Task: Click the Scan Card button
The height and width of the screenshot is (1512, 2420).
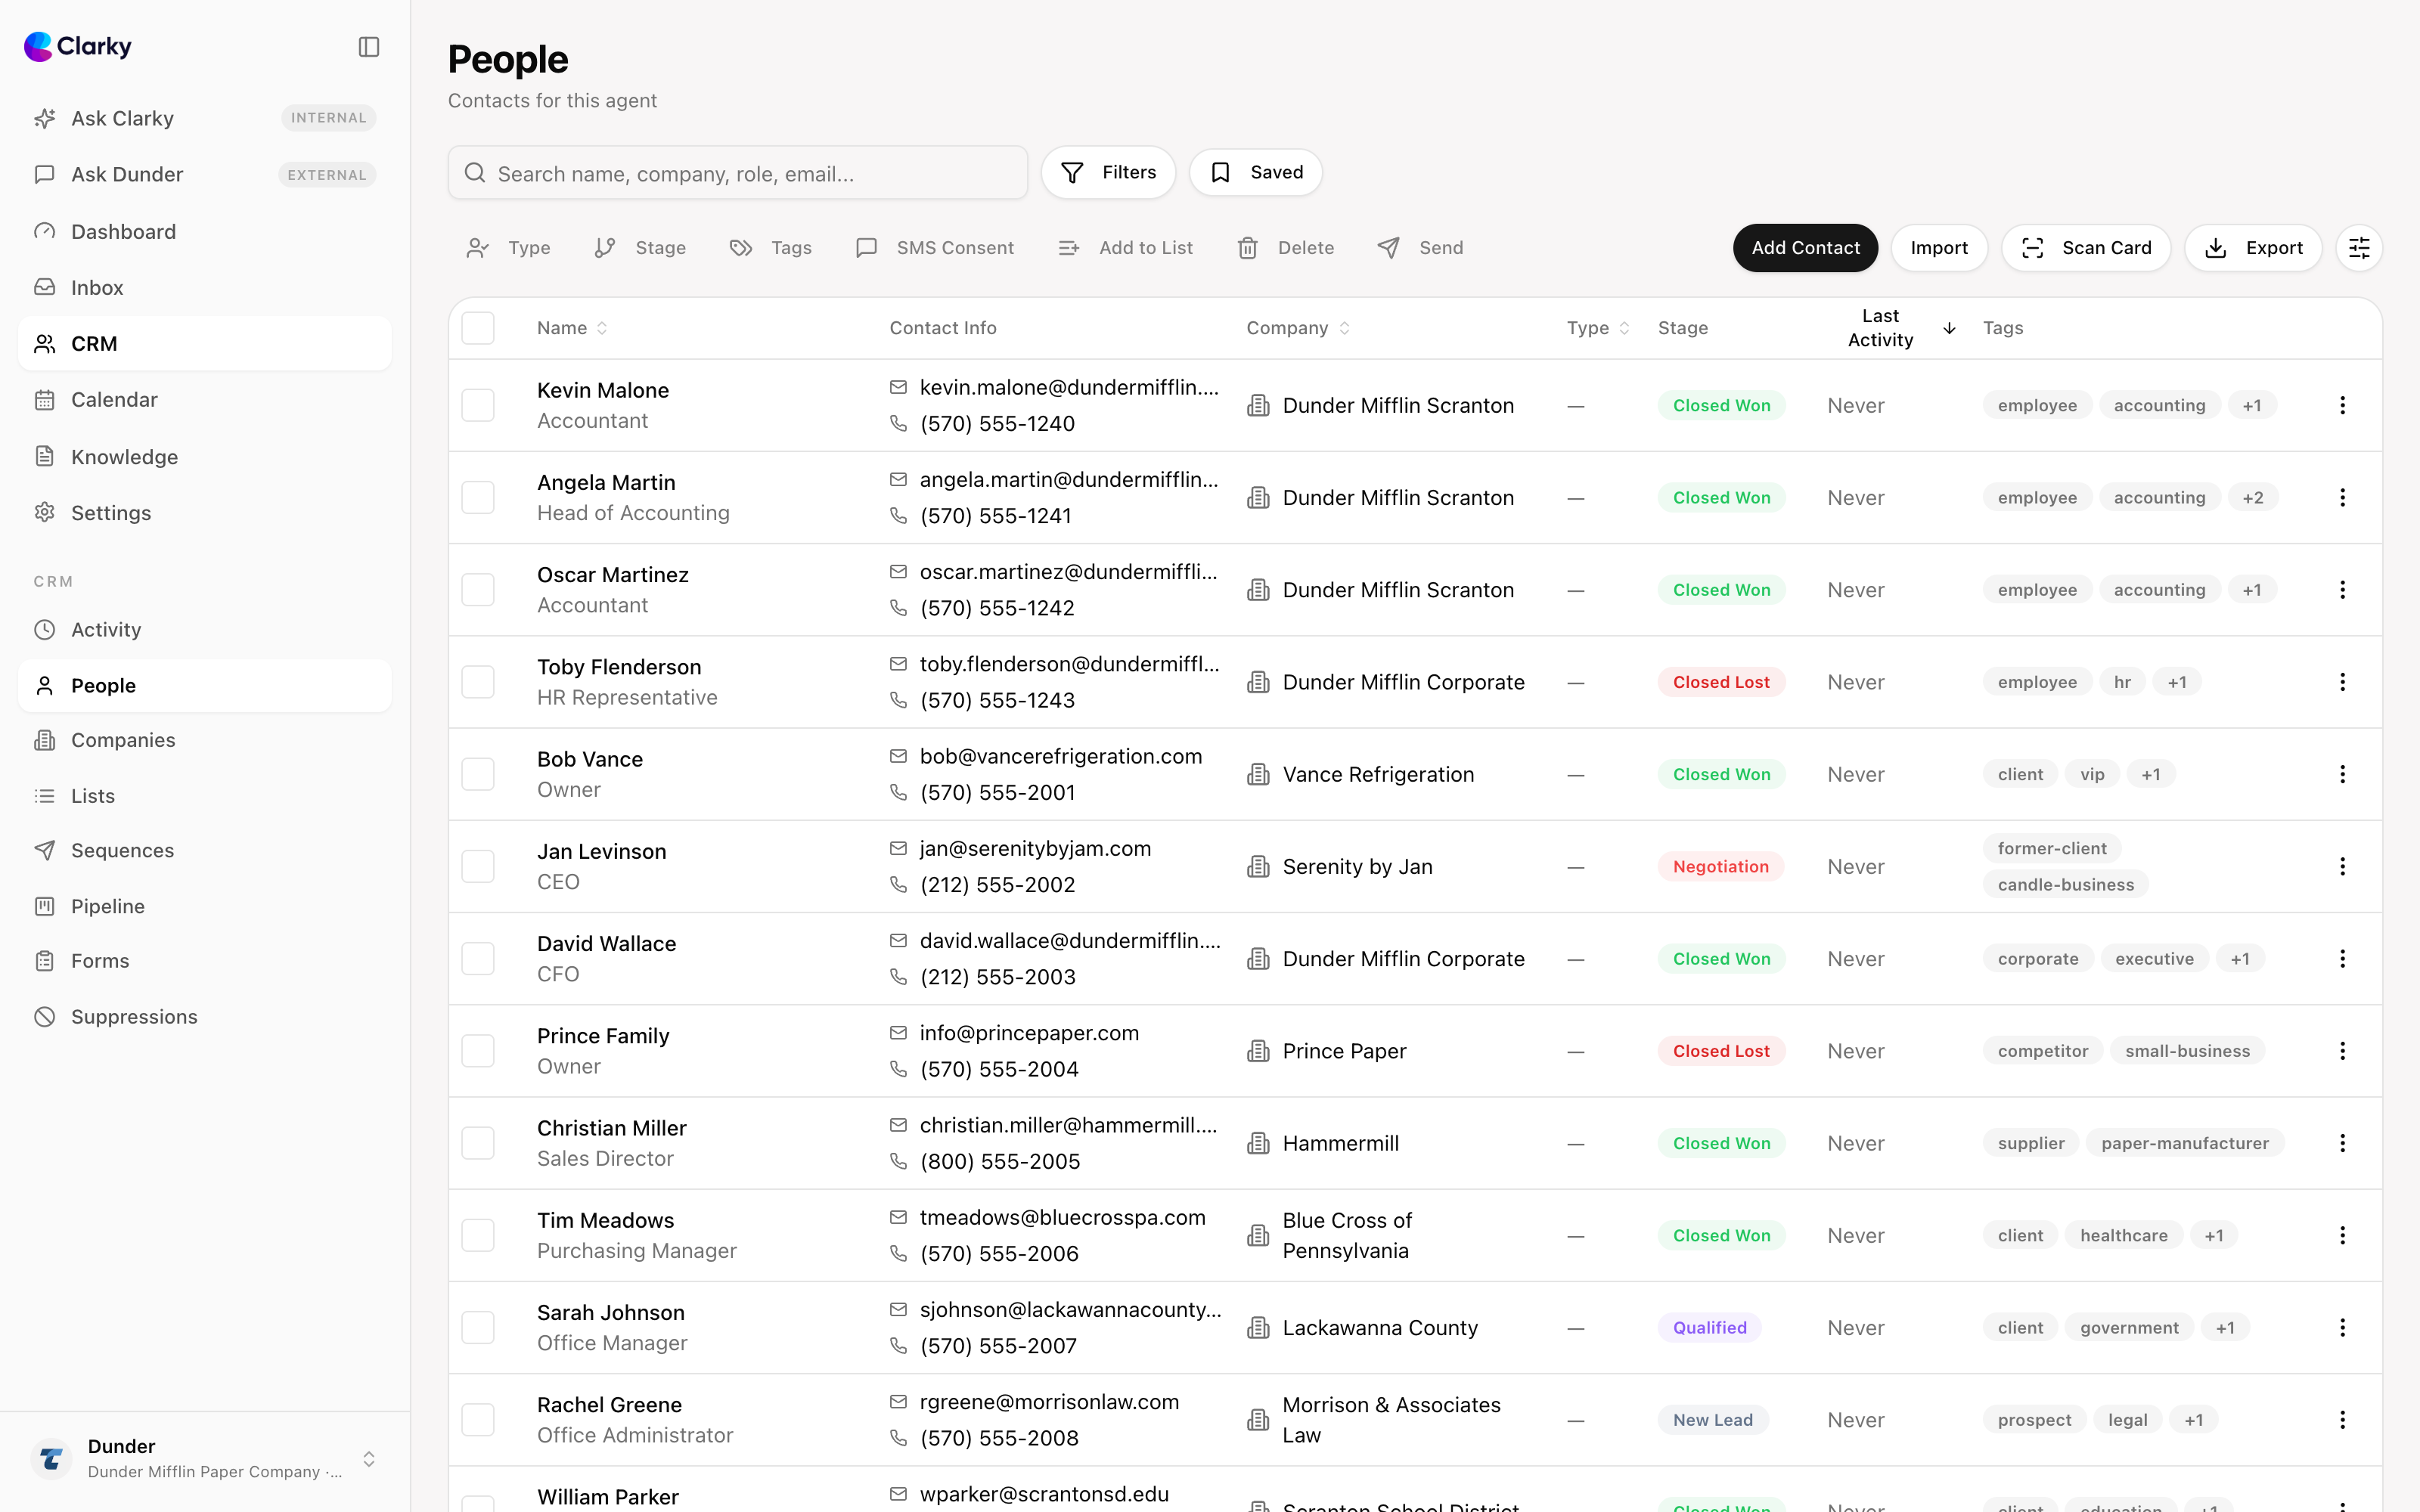Action: 2086,248
